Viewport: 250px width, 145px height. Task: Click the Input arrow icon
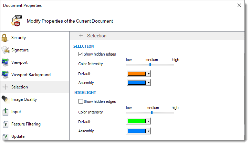[x=5, y=112]
